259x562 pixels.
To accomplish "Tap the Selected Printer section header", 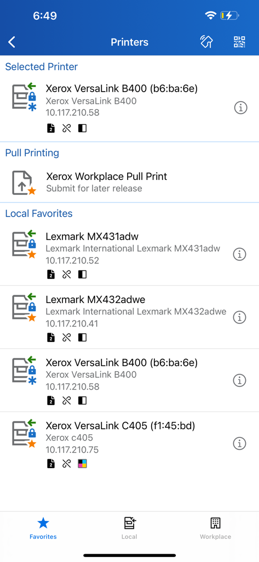I will pyautogui.click(x=42, y=66).
